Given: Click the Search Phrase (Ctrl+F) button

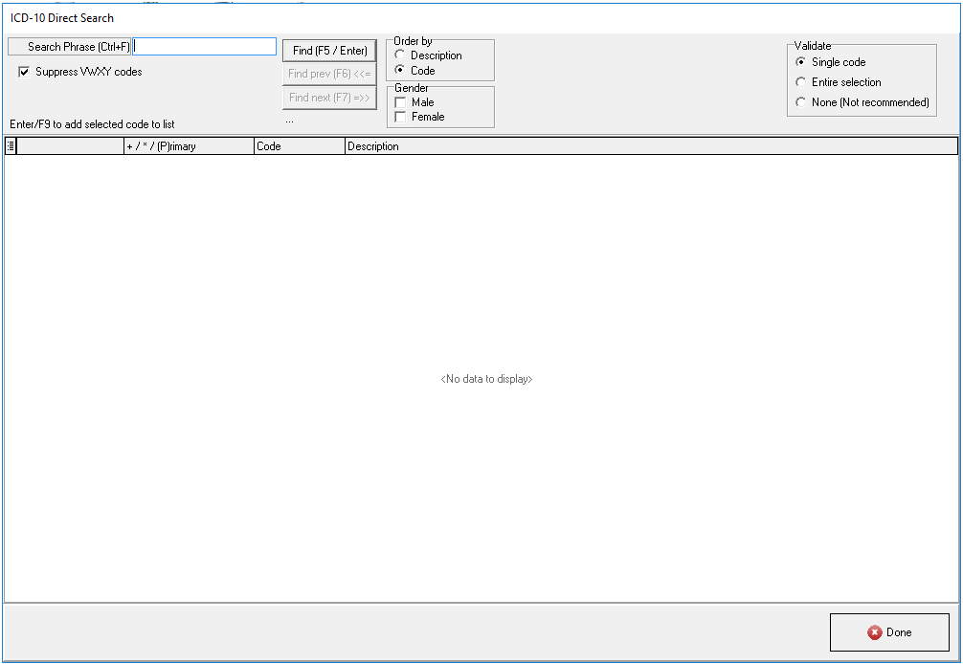Looking at the screenshot, I should click(69, 47).
